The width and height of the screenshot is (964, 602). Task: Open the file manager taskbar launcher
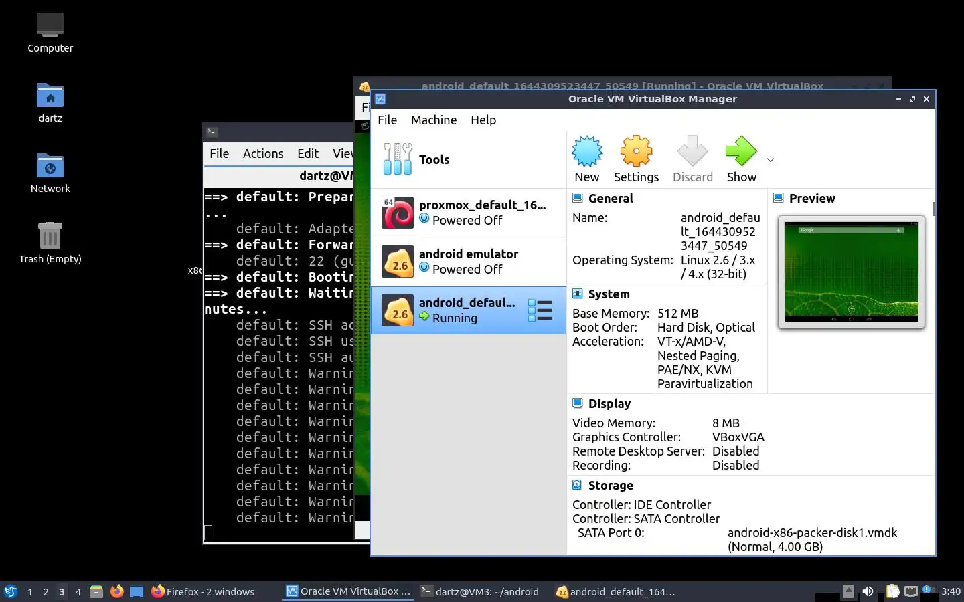coord(96,591)
